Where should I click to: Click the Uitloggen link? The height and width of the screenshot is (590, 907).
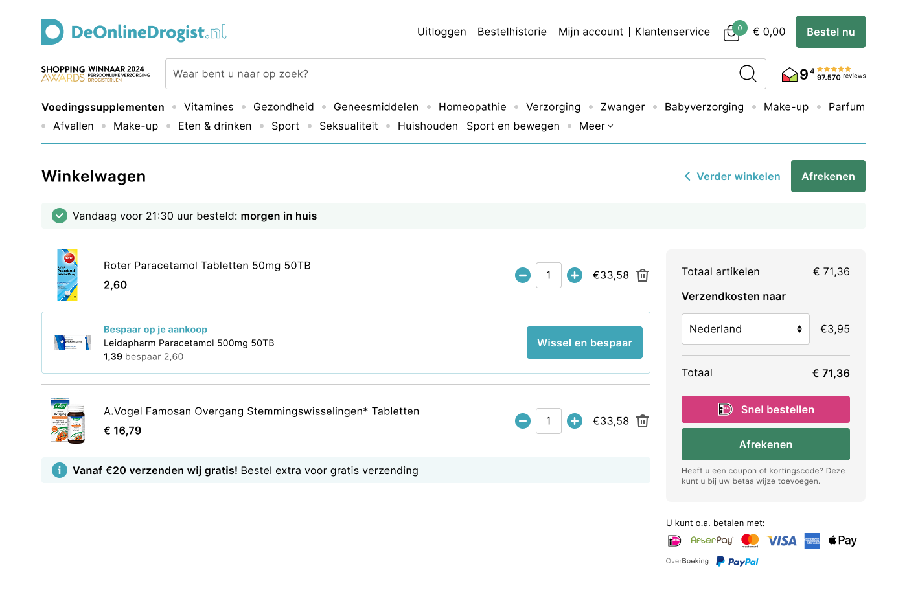click(442, 32)
